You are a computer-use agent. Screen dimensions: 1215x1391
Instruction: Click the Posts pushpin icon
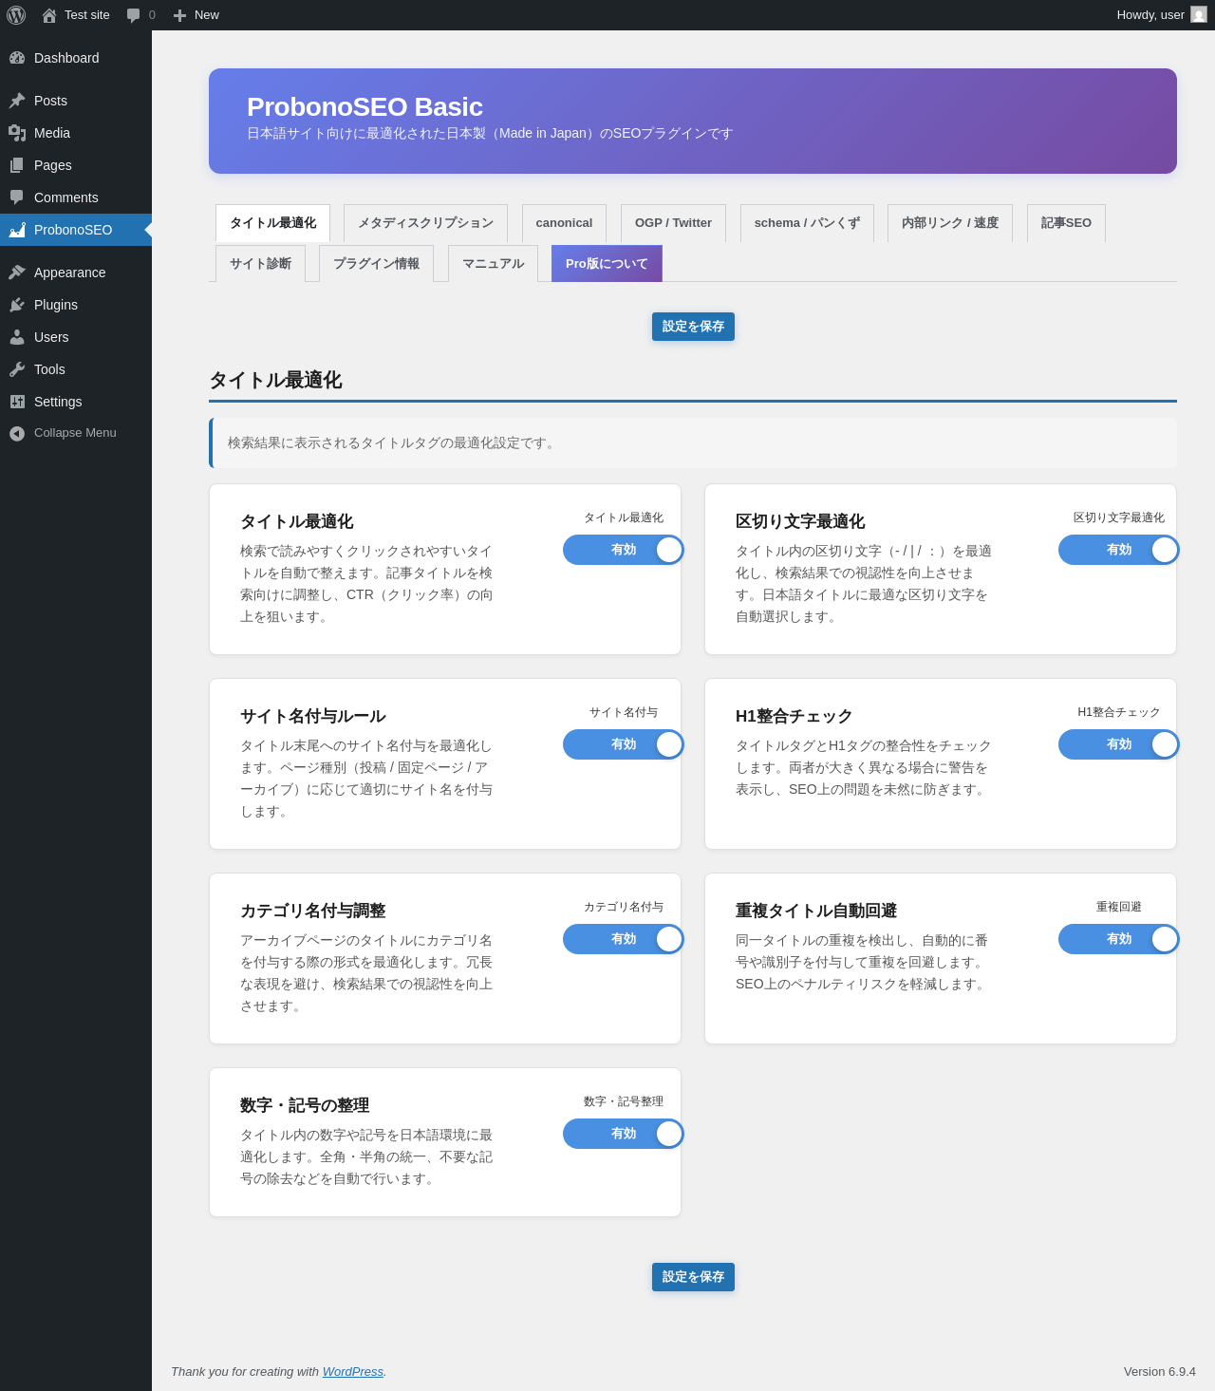pyautogui.click(x=17, y=101)
